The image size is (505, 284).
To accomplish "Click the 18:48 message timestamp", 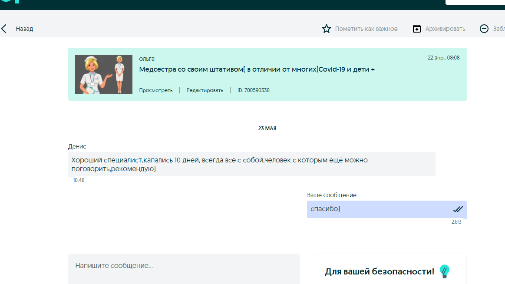I will pyautogui.click(x=79, y=180).
